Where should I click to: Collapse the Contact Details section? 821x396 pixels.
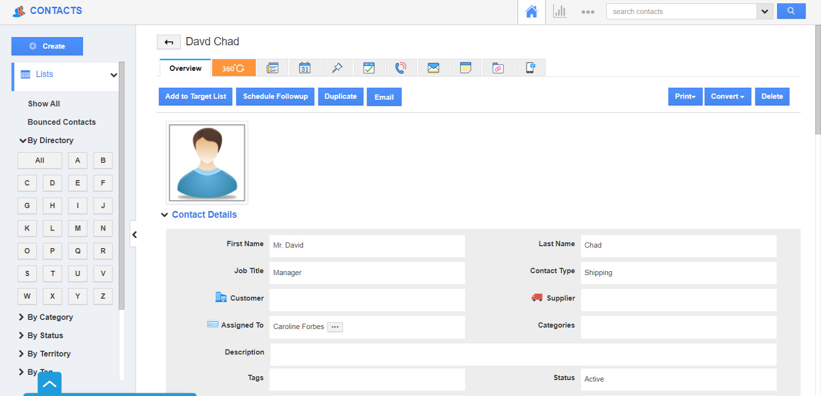click(x=164, y=215)
